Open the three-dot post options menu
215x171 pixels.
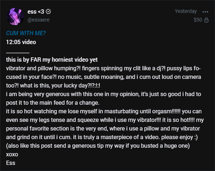[x=205, y=11]
